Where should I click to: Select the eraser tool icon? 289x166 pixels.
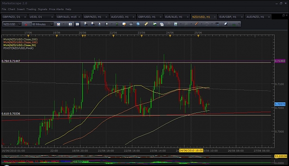226,24
